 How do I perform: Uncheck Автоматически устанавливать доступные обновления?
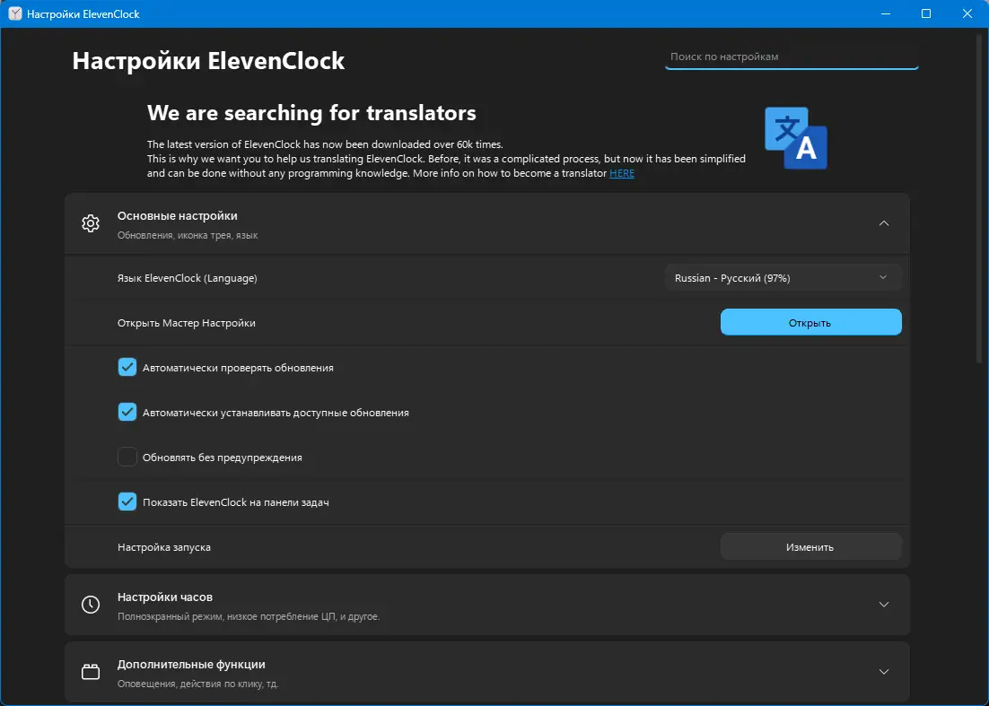pos(127,413)
